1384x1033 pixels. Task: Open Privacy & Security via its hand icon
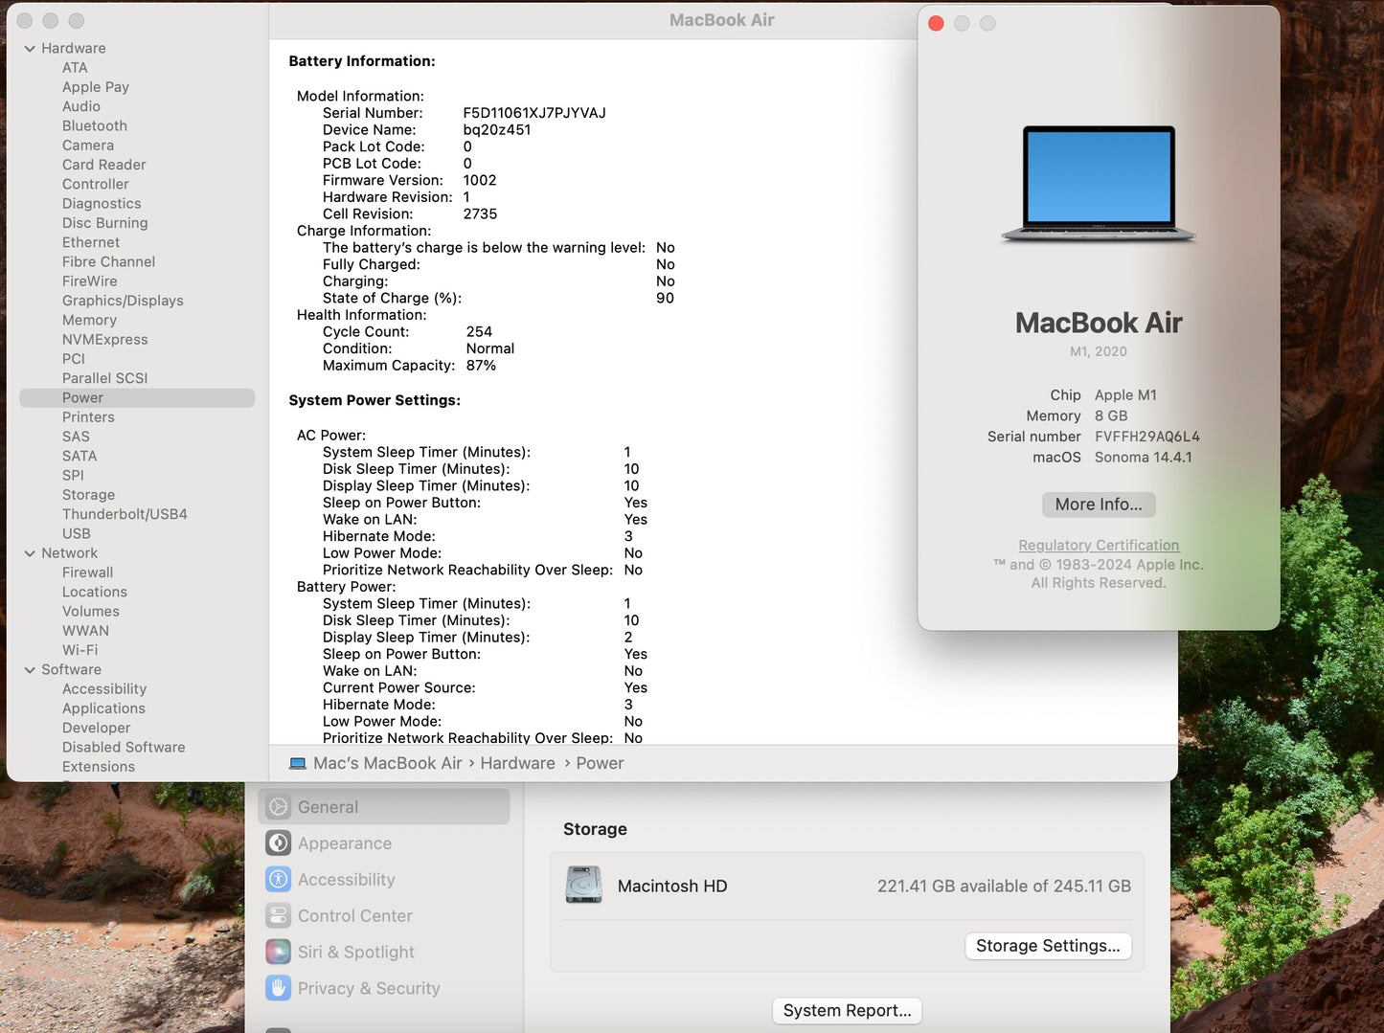(x=279, y=989)
